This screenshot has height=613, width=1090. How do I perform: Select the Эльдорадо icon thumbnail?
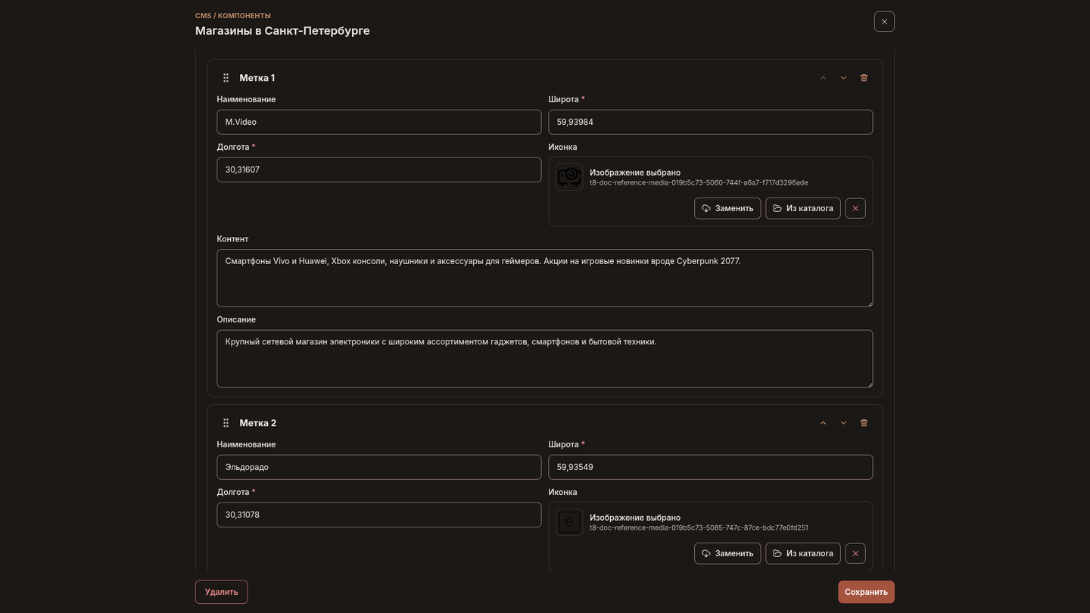click(x=569, y=522)
